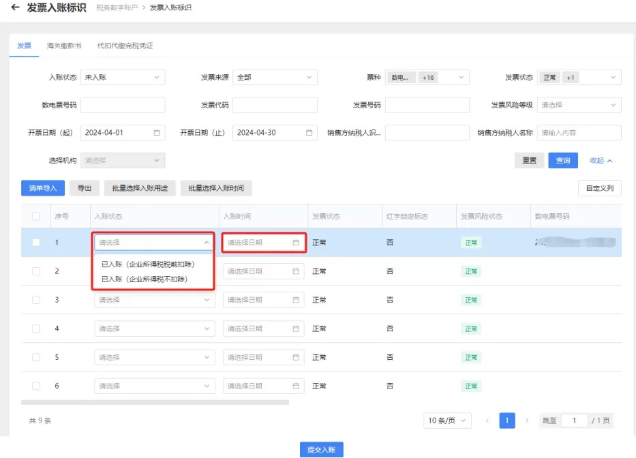This screenshot has height=458, width=636.
Task: Open calendar icon in 开票日期(止) field
Action: click(309, 133)
